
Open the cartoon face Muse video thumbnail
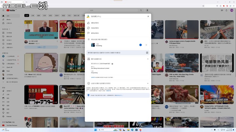(x=41, y=63)
